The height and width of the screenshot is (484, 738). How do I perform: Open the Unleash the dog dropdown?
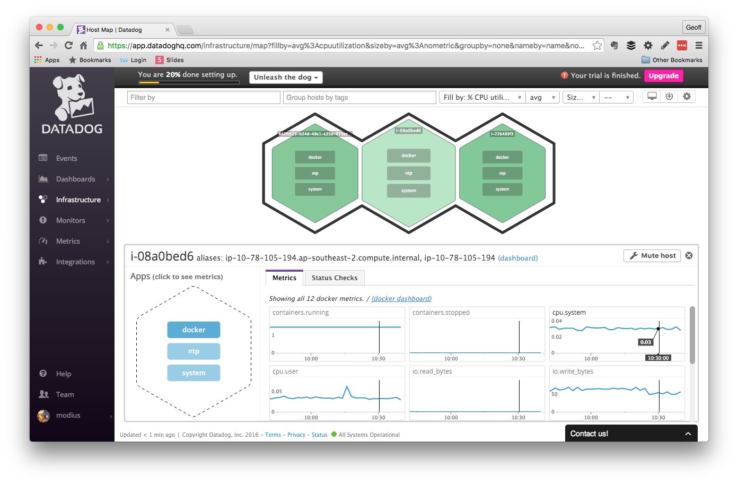(285, 77)
